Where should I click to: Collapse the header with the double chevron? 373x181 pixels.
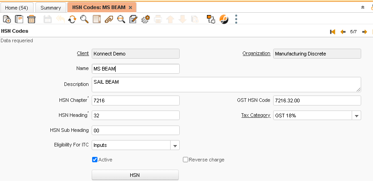[363, 7]
